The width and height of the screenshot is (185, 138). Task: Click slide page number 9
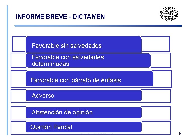(x=180, y=134)
